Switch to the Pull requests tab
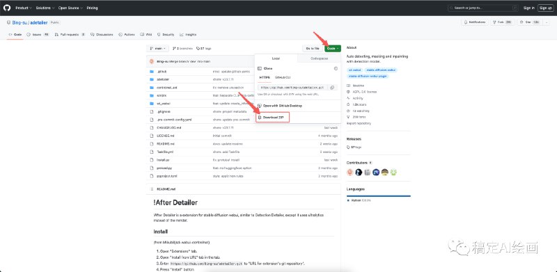This screenshot has height=272, width=557. 70,35
